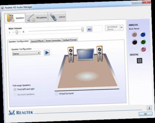This screenshot has width=155, height=123.
Task: Click the right speaker in the room
Action: (x=100, y=54)
